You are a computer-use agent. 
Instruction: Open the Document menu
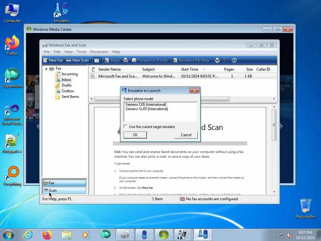pos(99,52)
